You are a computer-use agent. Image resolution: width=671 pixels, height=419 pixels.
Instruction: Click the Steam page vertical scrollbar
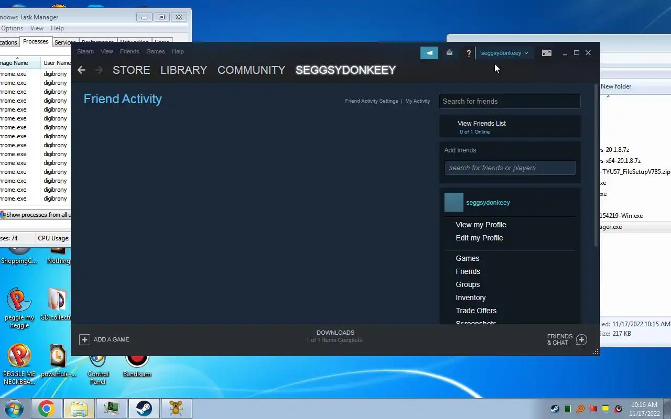(596, 164)
